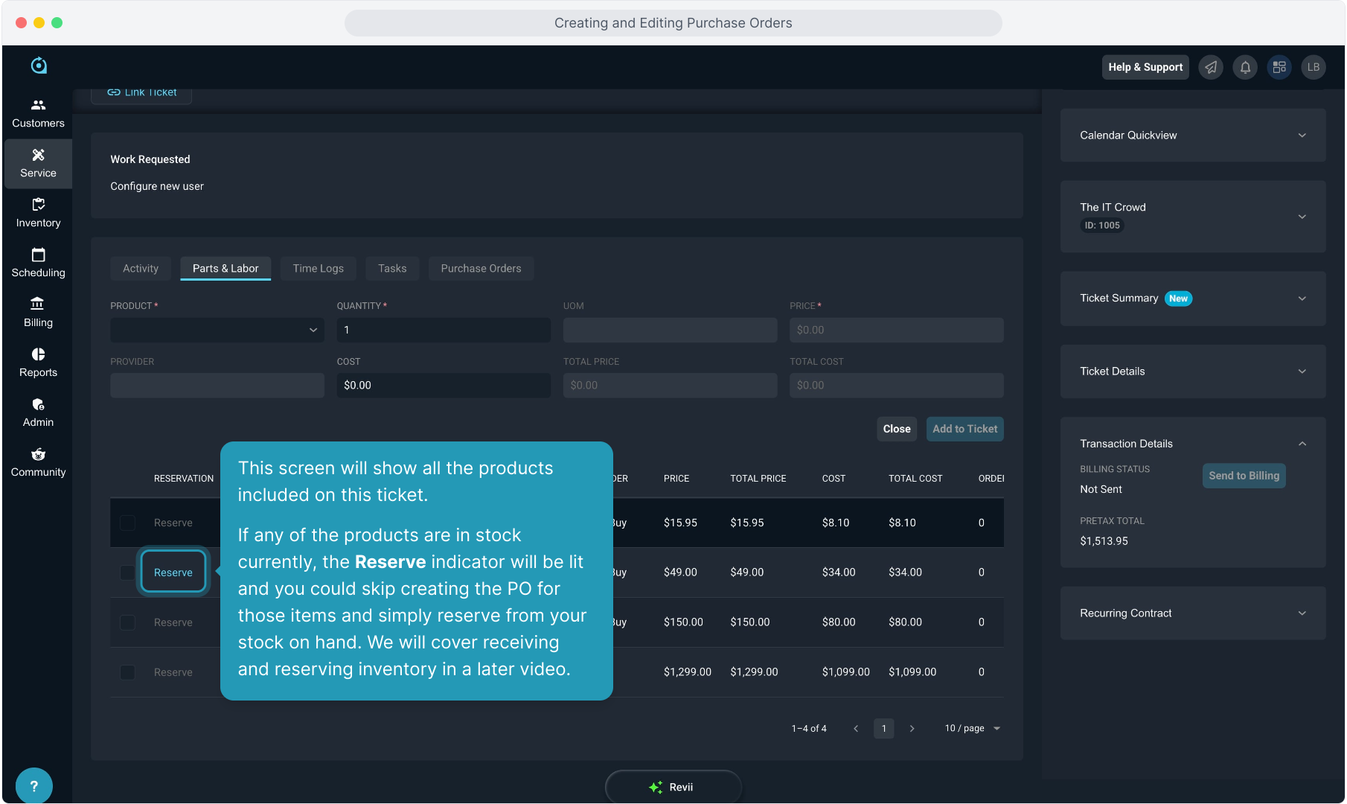Screen dimensions: 1347x804
Task: Go to the Inventory module
Action: (x=38, y=213)
